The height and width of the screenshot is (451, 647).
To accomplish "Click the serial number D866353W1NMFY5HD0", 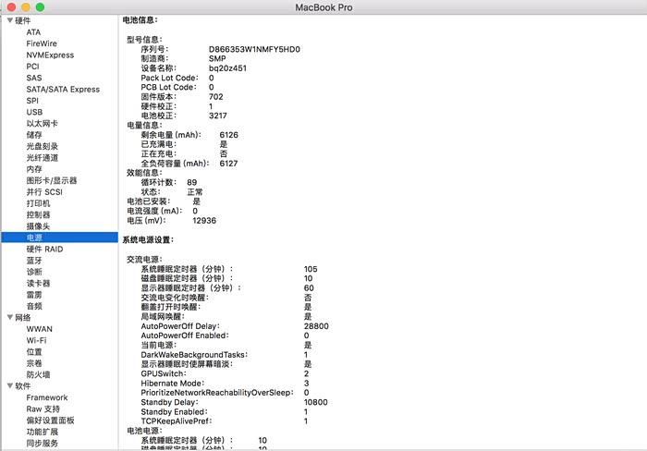I will click(254, 49).
